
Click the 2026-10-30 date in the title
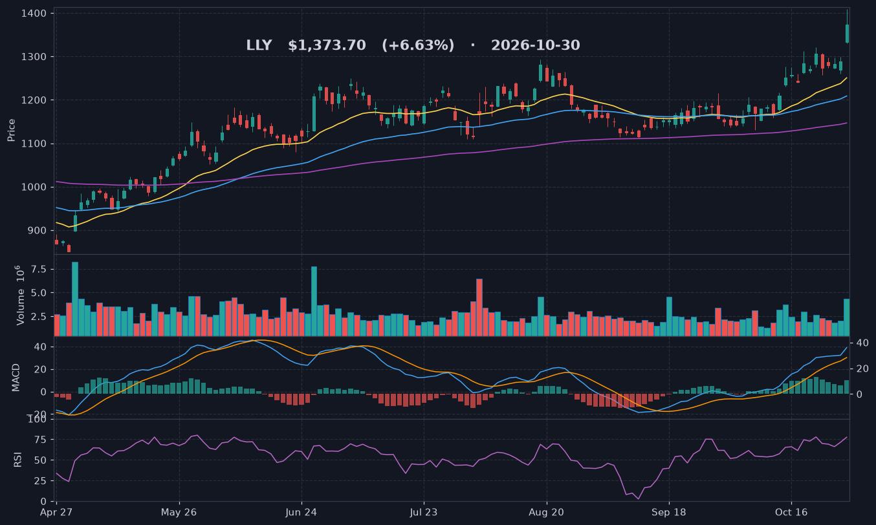pyautogui.click(x=536, y=46)
